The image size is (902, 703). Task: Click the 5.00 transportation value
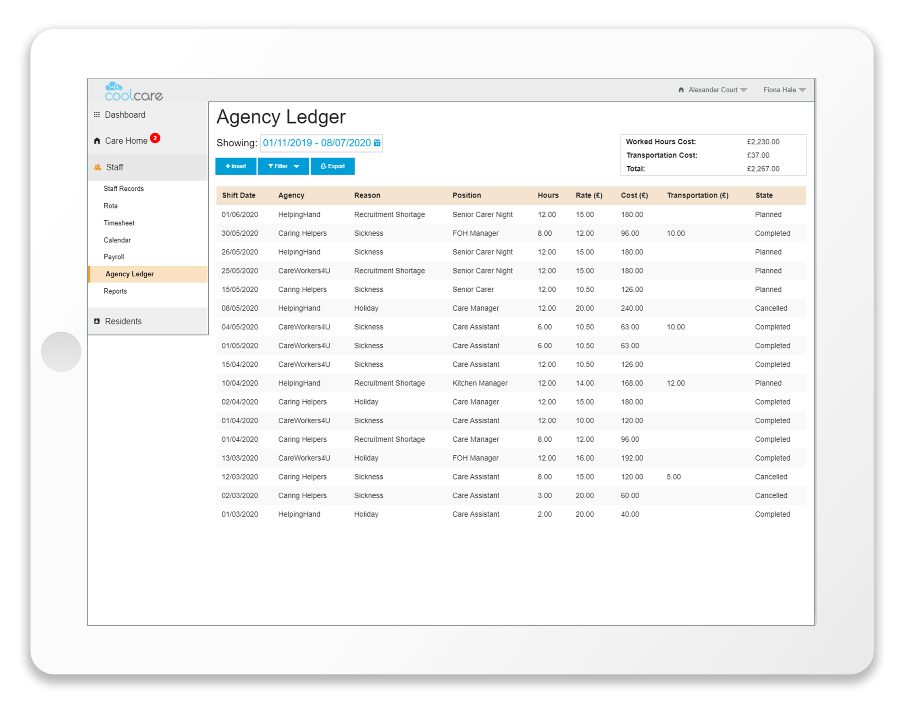point(673,476)
